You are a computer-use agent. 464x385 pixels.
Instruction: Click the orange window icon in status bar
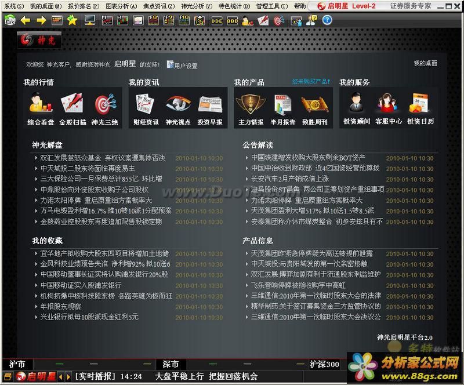point(8,376)
